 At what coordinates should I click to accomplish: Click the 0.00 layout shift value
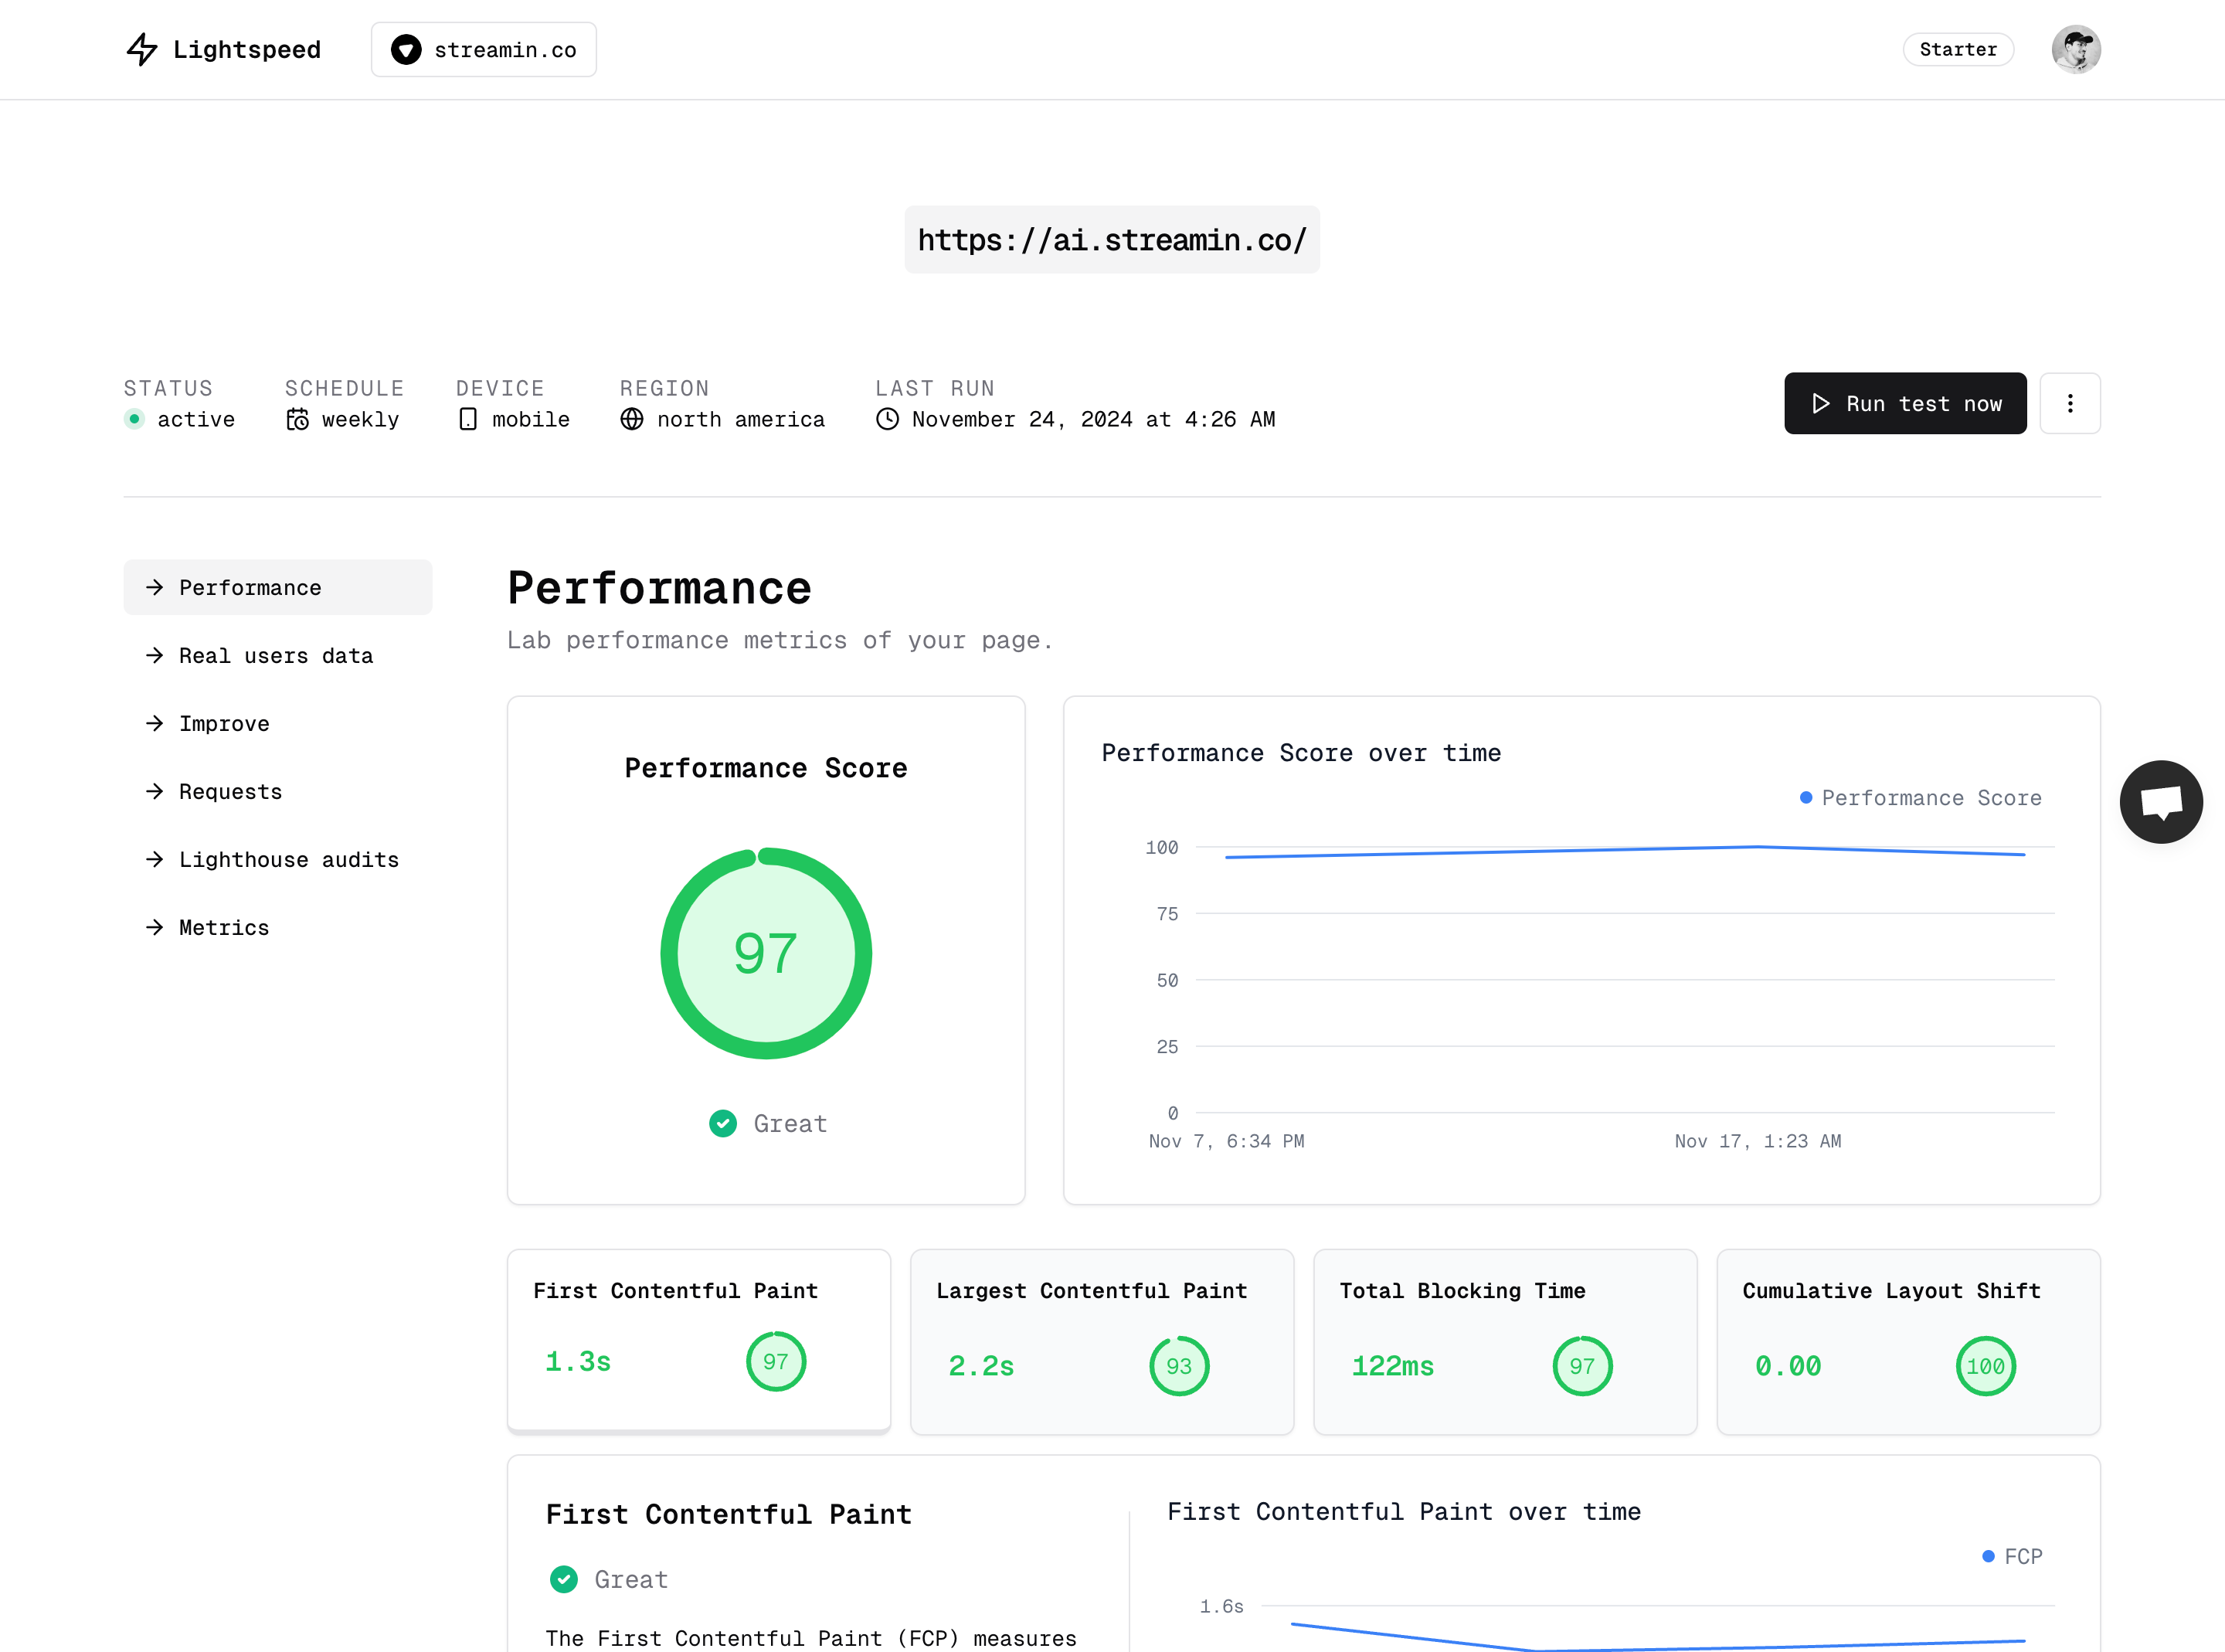tap(1788, 1366)
